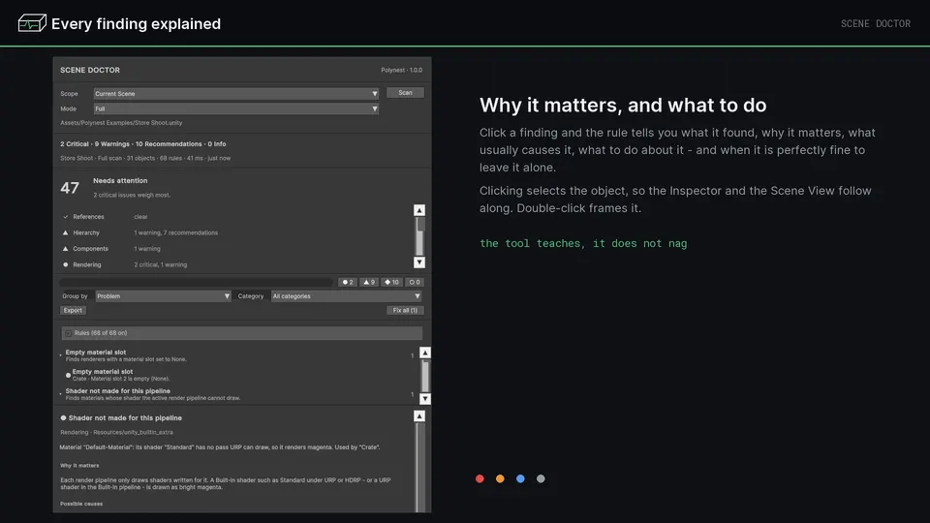
Task: Click the Export button
Action: point(73,310)
